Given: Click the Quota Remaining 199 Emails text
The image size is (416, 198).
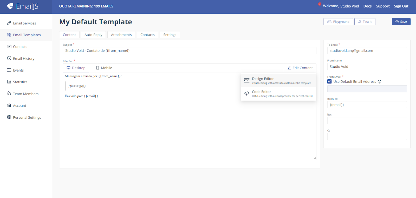Looking at the screenshot, I should coord(86,6).
